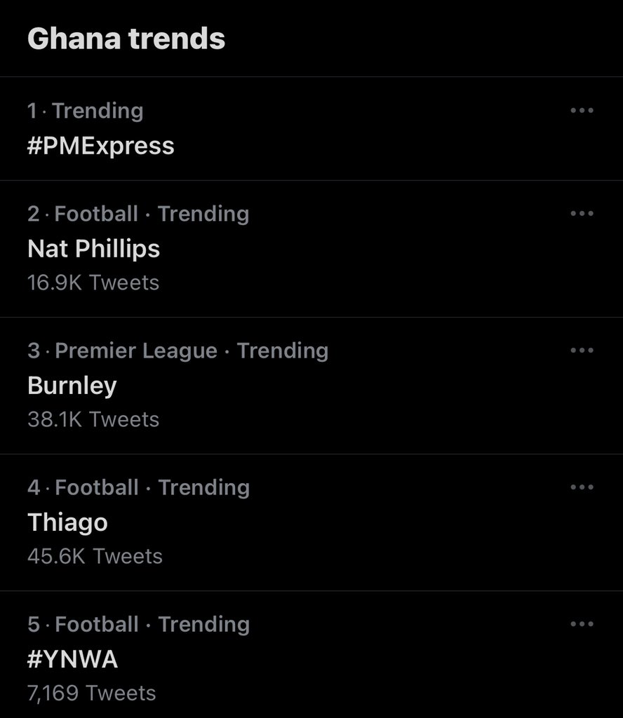
Task: Select the '2 · Football · Trending' label
Action: (x=138, y=215)
